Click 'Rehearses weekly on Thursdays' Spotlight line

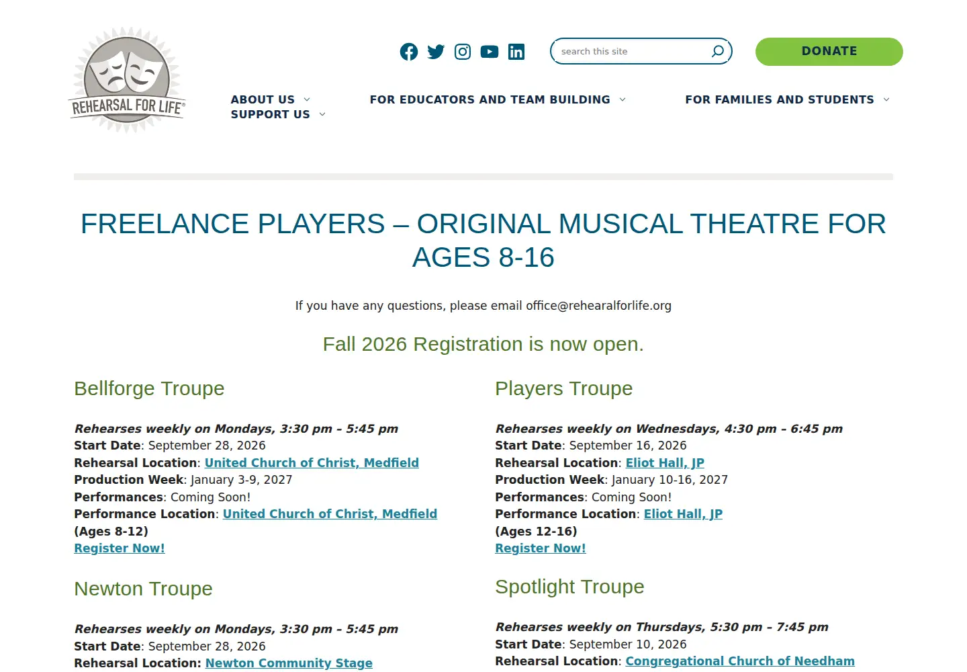[661, 627]
